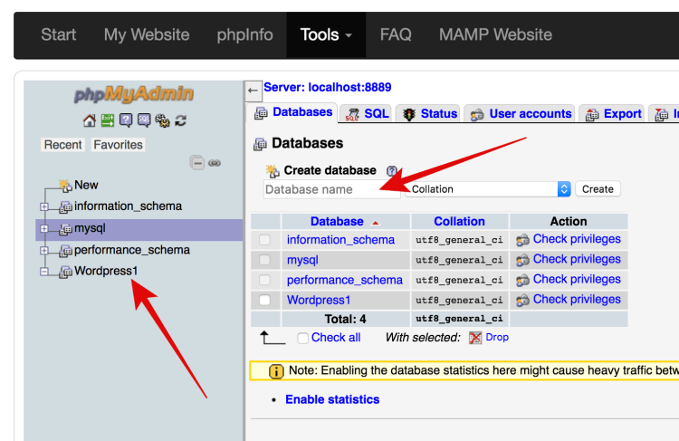Expand information_schema tree node

(x=43, y=206)
